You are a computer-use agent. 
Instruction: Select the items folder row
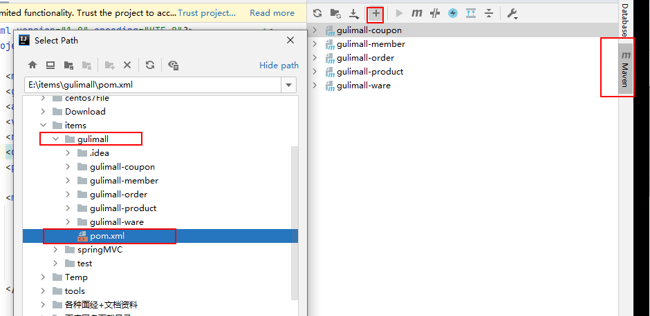pos(160,125)
